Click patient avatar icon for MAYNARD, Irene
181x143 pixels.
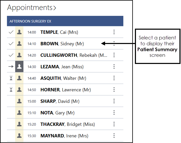coord(19,136)
